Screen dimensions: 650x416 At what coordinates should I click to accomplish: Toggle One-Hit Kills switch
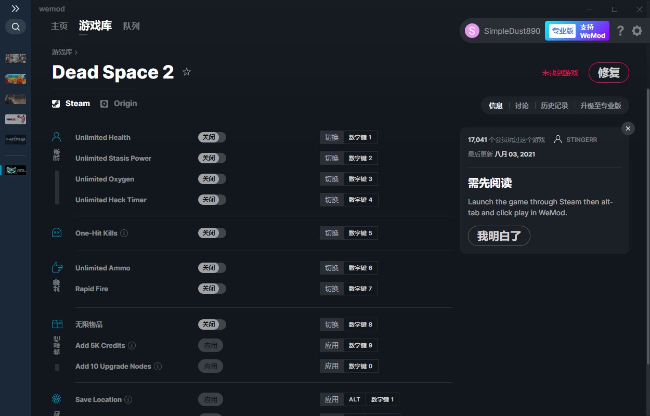pyautogui.click(x=212, y=233)
